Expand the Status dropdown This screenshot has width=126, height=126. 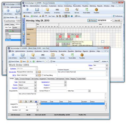(107, 65)
